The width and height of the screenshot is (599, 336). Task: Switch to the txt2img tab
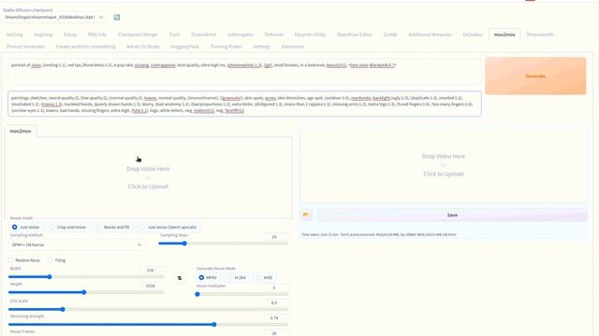[x=15, y=35]
